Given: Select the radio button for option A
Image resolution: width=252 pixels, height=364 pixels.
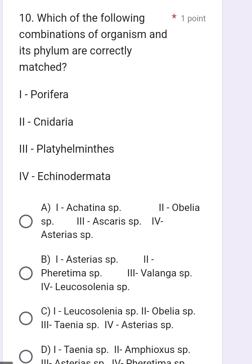Looking at the screenshot, I should tap(26, 221).
